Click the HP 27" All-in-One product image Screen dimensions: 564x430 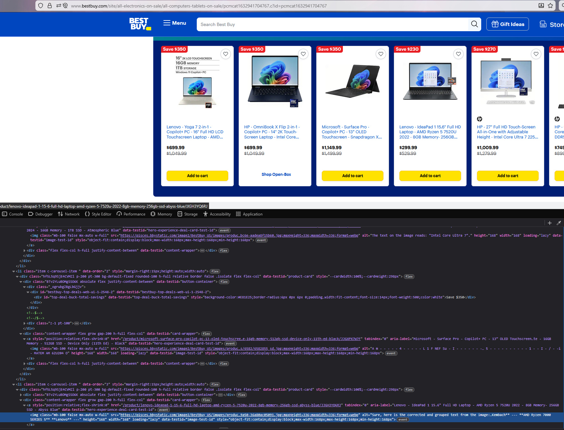(x=508, y=83)
